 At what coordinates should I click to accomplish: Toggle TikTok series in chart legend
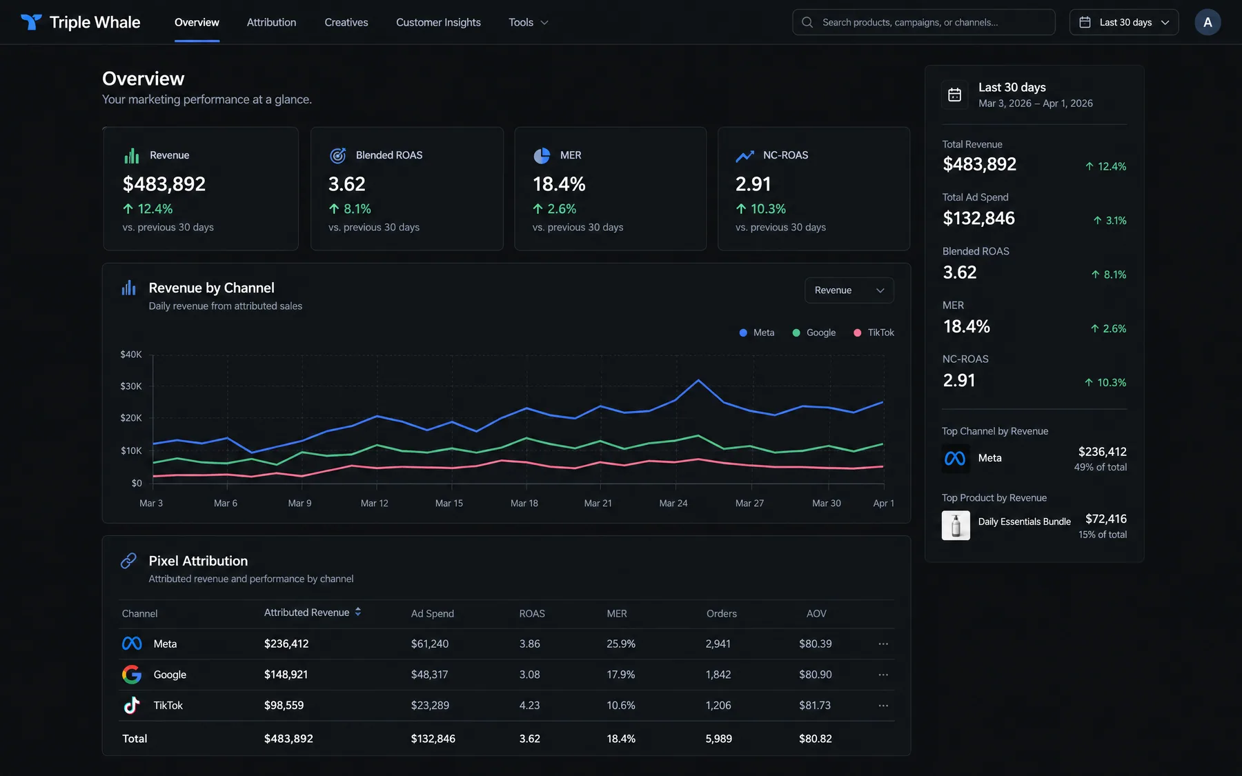(874, 332)
